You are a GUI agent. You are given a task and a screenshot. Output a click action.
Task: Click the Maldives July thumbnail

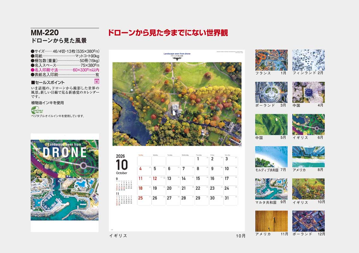[271, 157]
